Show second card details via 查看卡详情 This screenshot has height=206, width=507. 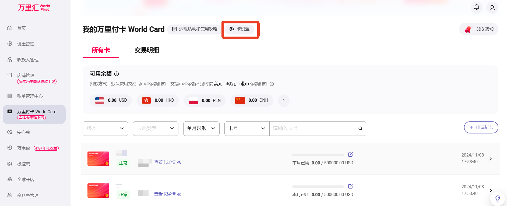(167, 194)
